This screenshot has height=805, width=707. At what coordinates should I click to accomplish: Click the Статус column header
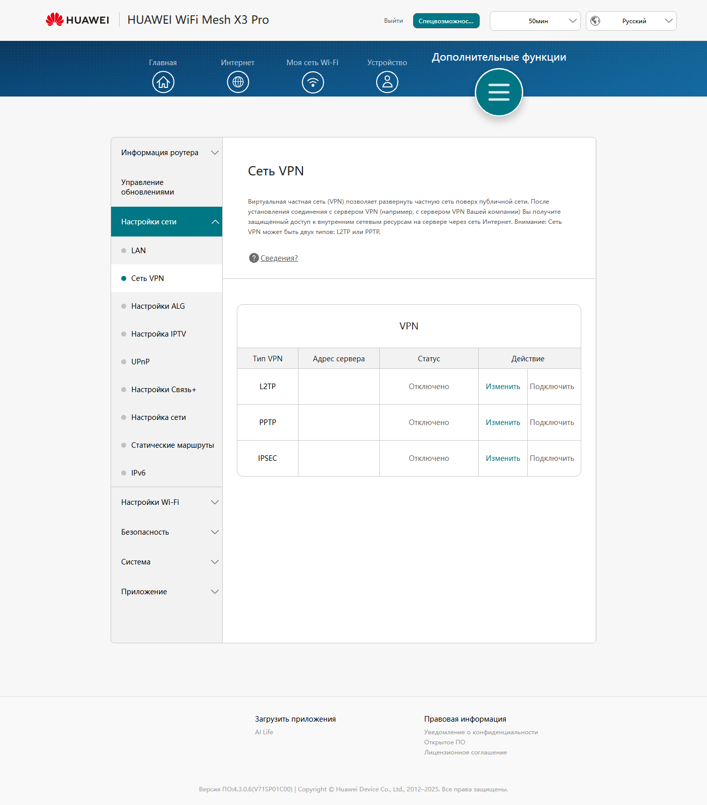pos(429,359)
